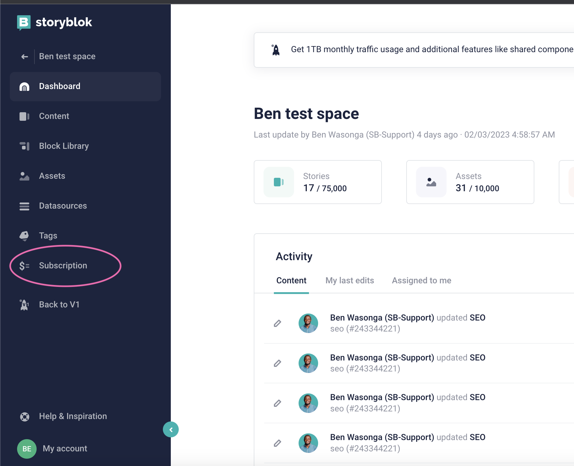
Task: Click the pencil icon in the second SEO activity row
Action: pyautogui.click(x=277, y=363)
